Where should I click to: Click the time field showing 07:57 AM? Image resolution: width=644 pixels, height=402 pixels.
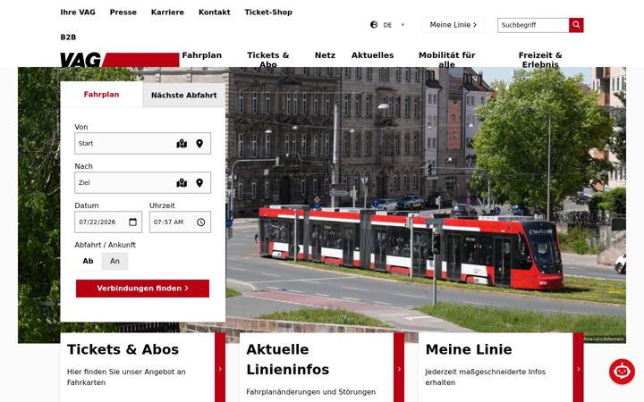(180, 222)
